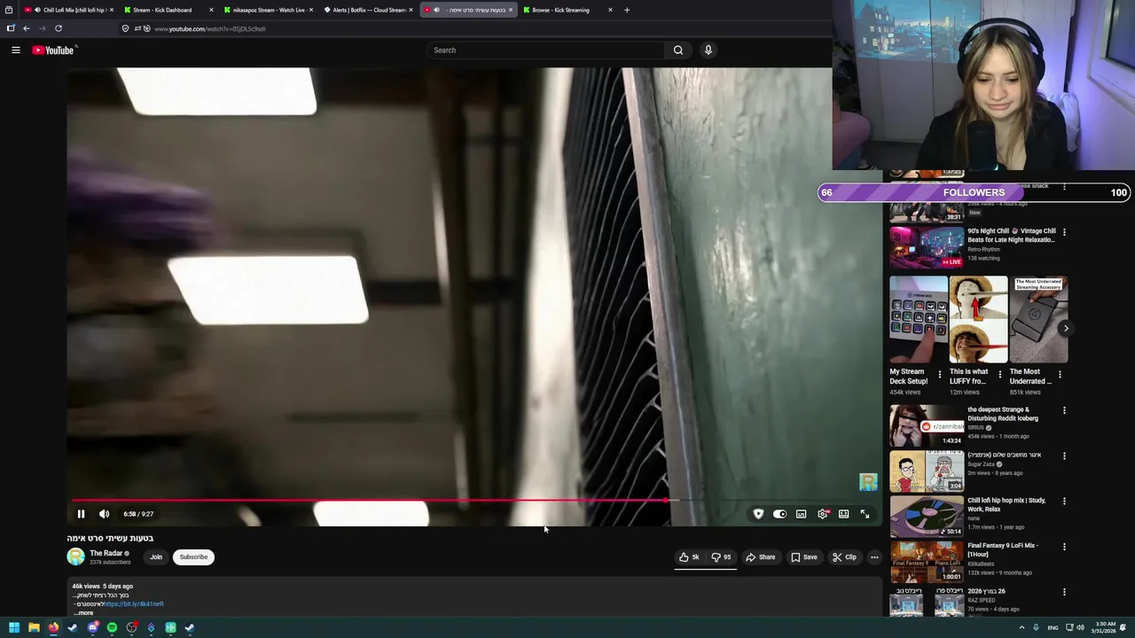
Task: Open the Windows Start menu
Action: pos(14,627)
